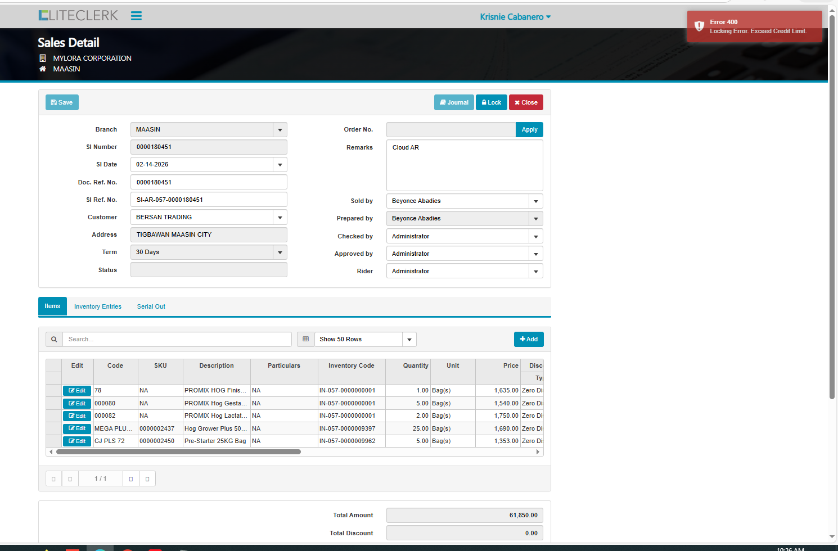Edit the Pre-Starter 25KG Bag row

[x=77, y=441]
